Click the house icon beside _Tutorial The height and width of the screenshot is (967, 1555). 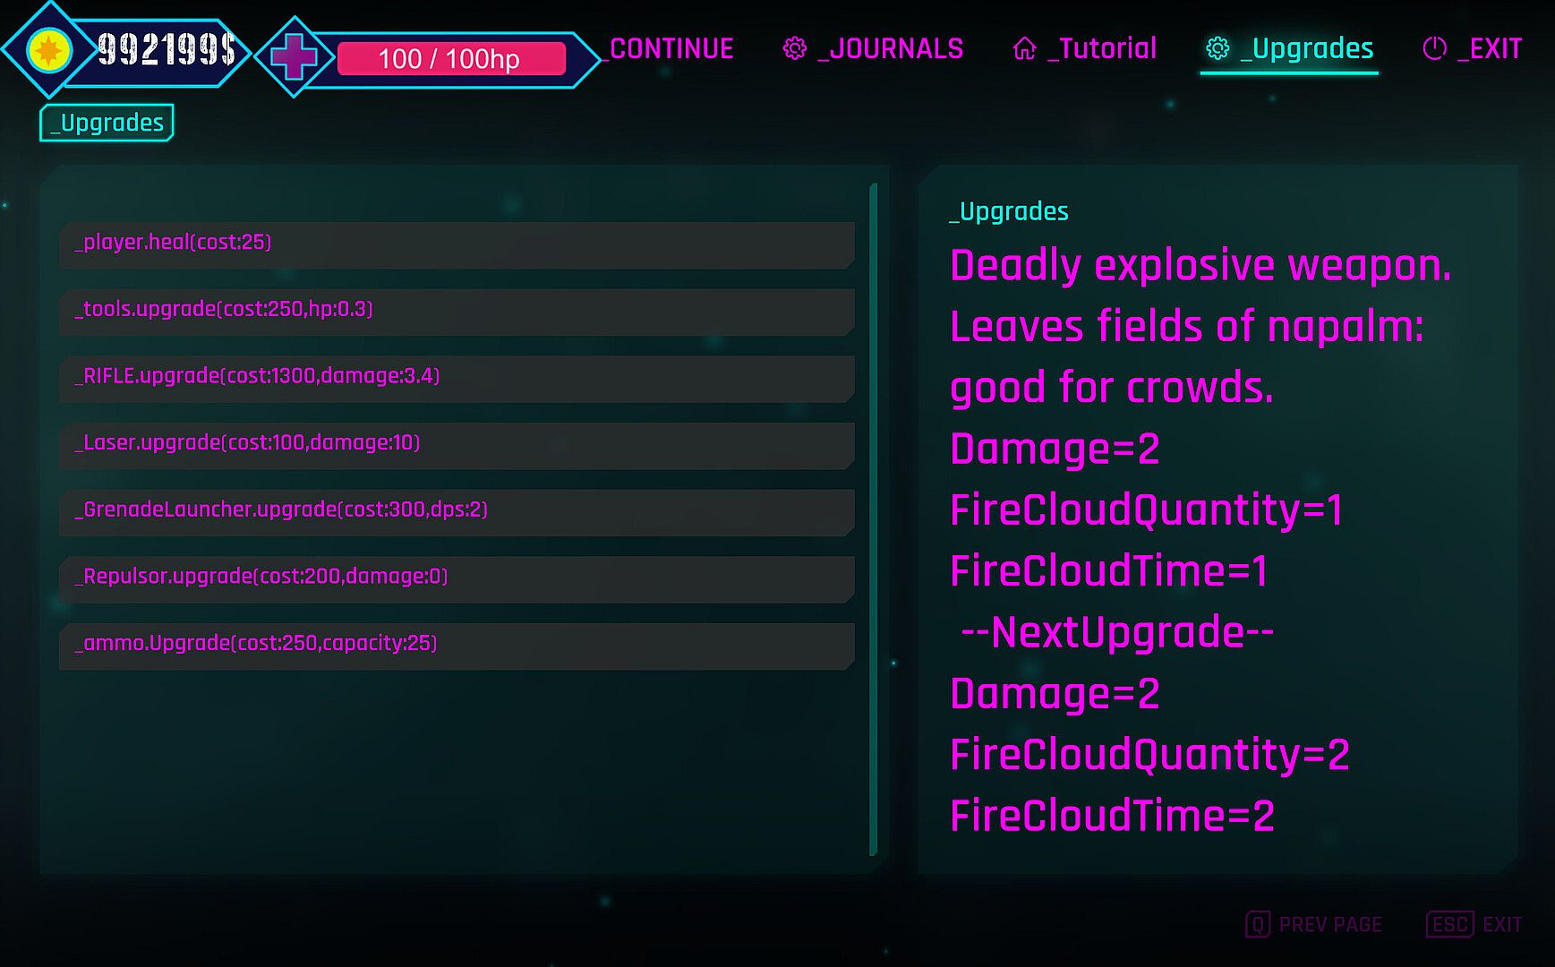(x=1024, y=48)
